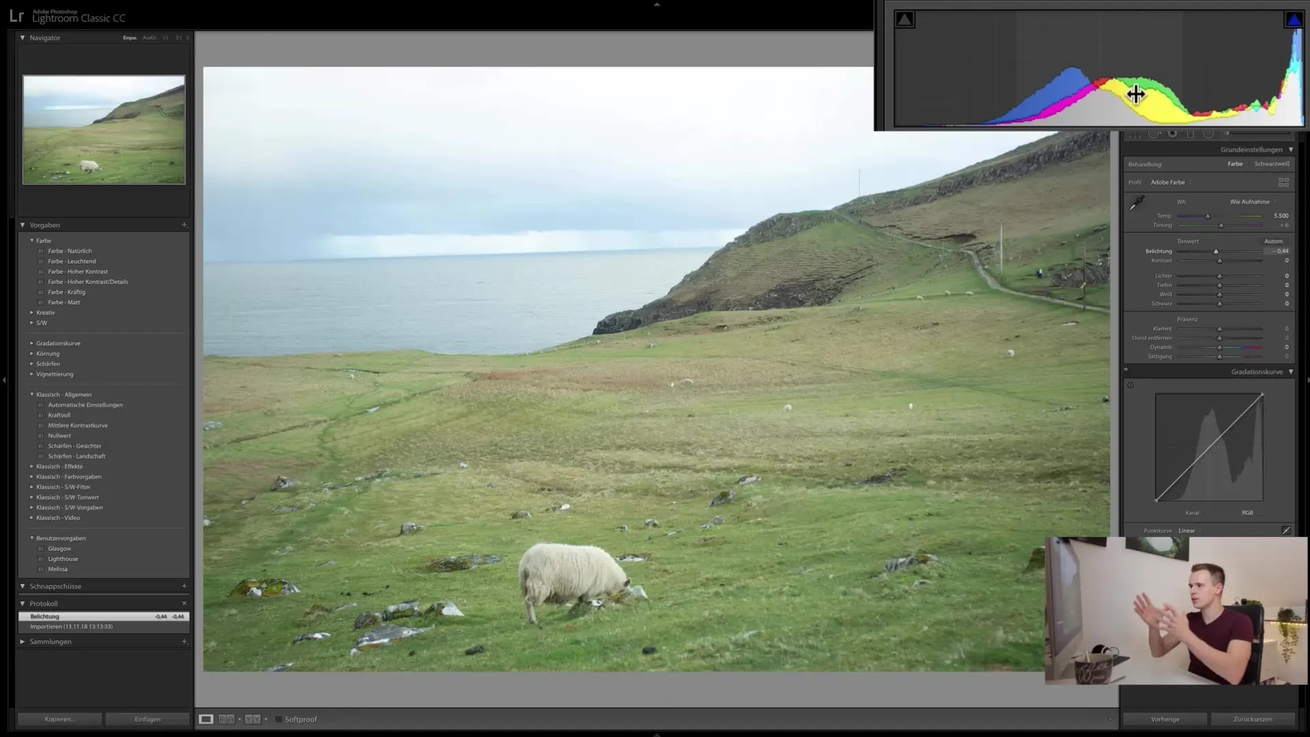This screenshot has height=737, width=1310.
Task: Collapse the Vorgaben panel
Action: 23,225
